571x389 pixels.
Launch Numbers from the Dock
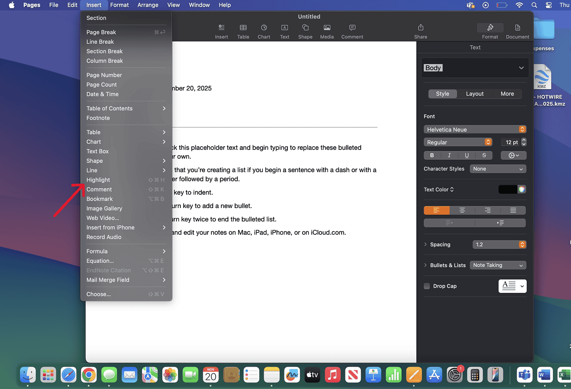pos(394,375)
